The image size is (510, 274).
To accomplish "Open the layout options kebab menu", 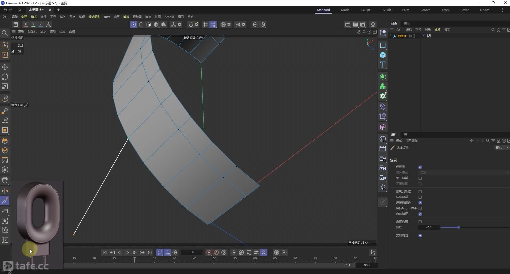I will pyautogui.click(x=502, y=10).
